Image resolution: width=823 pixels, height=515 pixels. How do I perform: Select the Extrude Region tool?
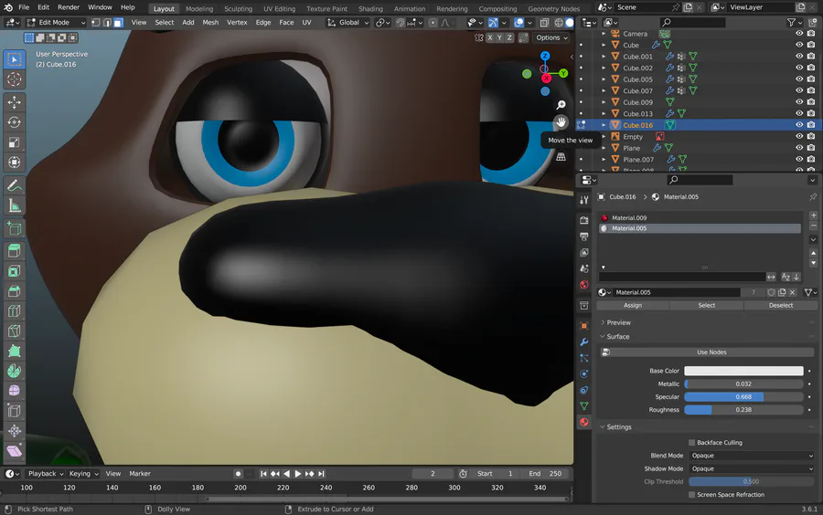pyautogui.click(x=14, y=251)
